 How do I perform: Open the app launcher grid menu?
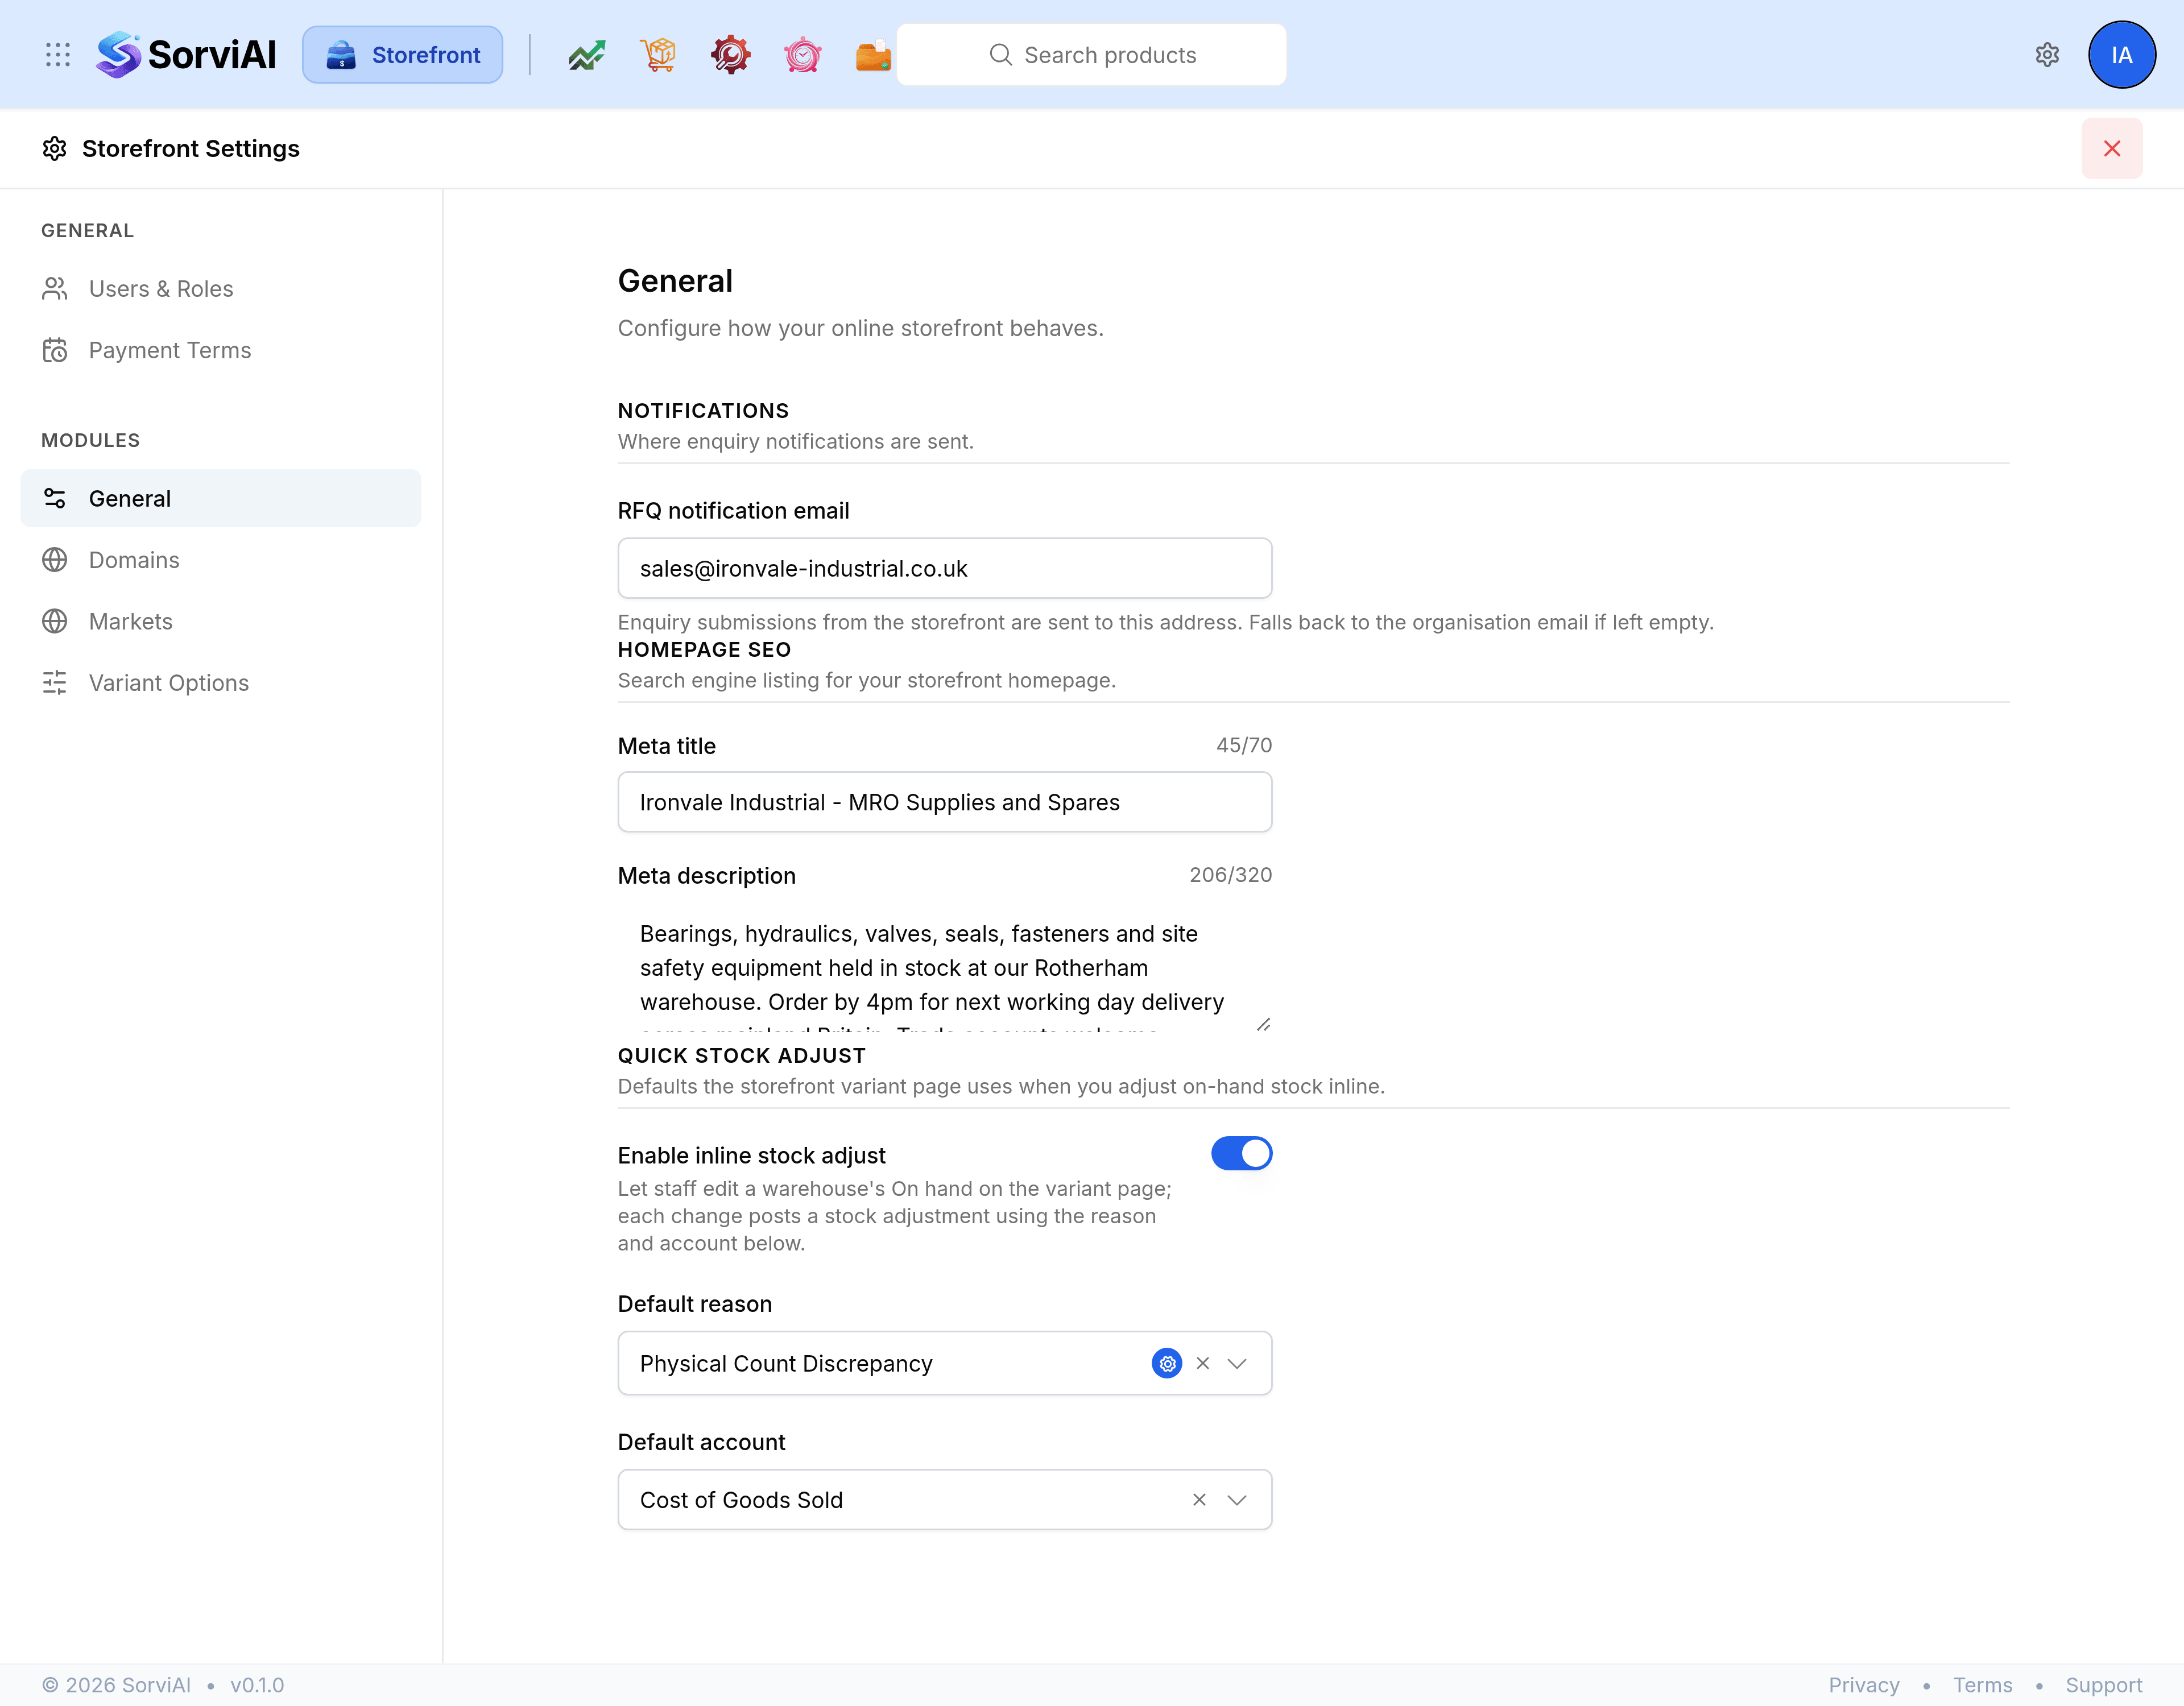point(58,55)
